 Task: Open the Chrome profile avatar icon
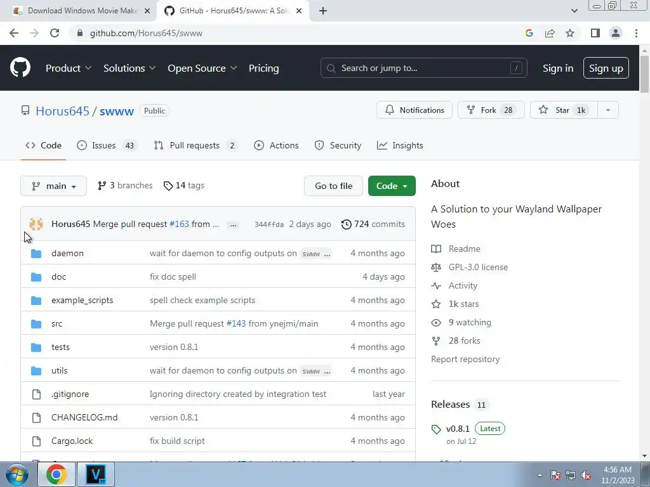(616, 33)
